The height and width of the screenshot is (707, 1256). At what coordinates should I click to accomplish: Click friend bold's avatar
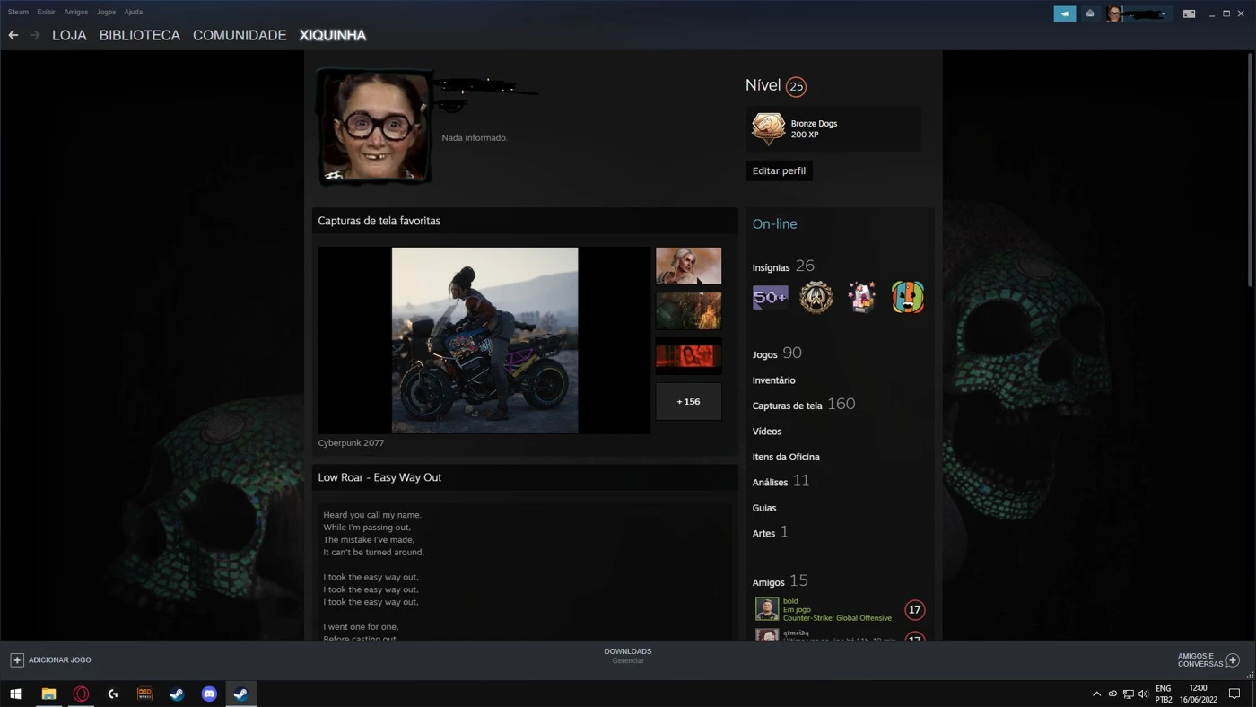click(767, 609)
